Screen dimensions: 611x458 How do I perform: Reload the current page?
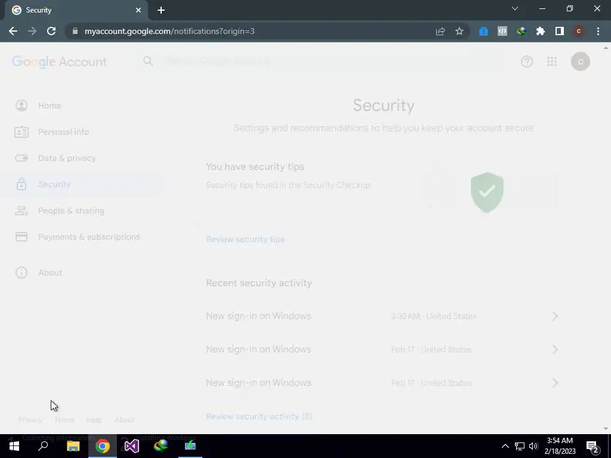(51, 31)
